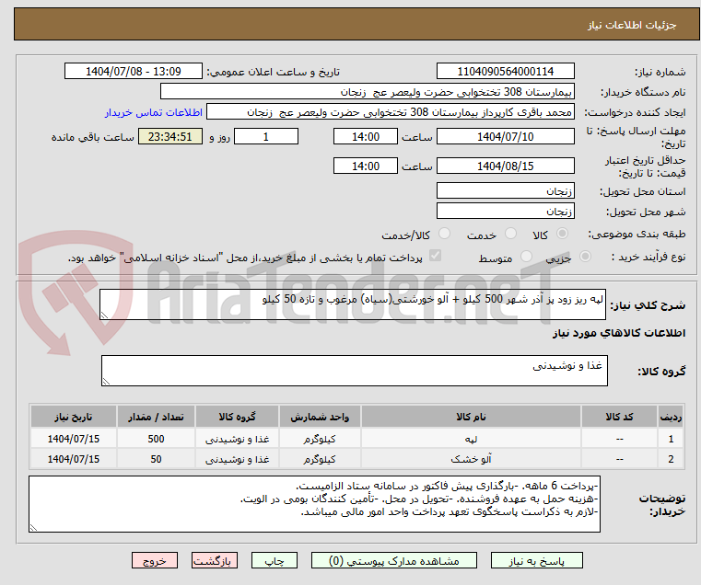This screenshot has height=585, width=701.
Task: Click the resize handle of شرح کلی نیاز box
Action: (x=104, y=315)
